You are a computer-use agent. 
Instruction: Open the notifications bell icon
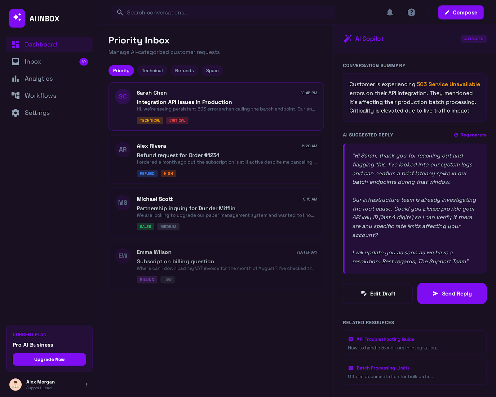coord(390,12)
